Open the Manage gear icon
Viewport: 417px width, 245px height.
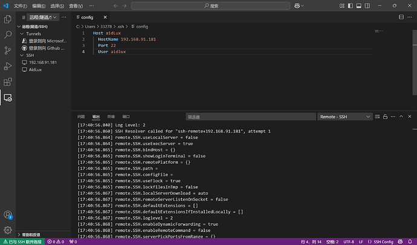8,230
